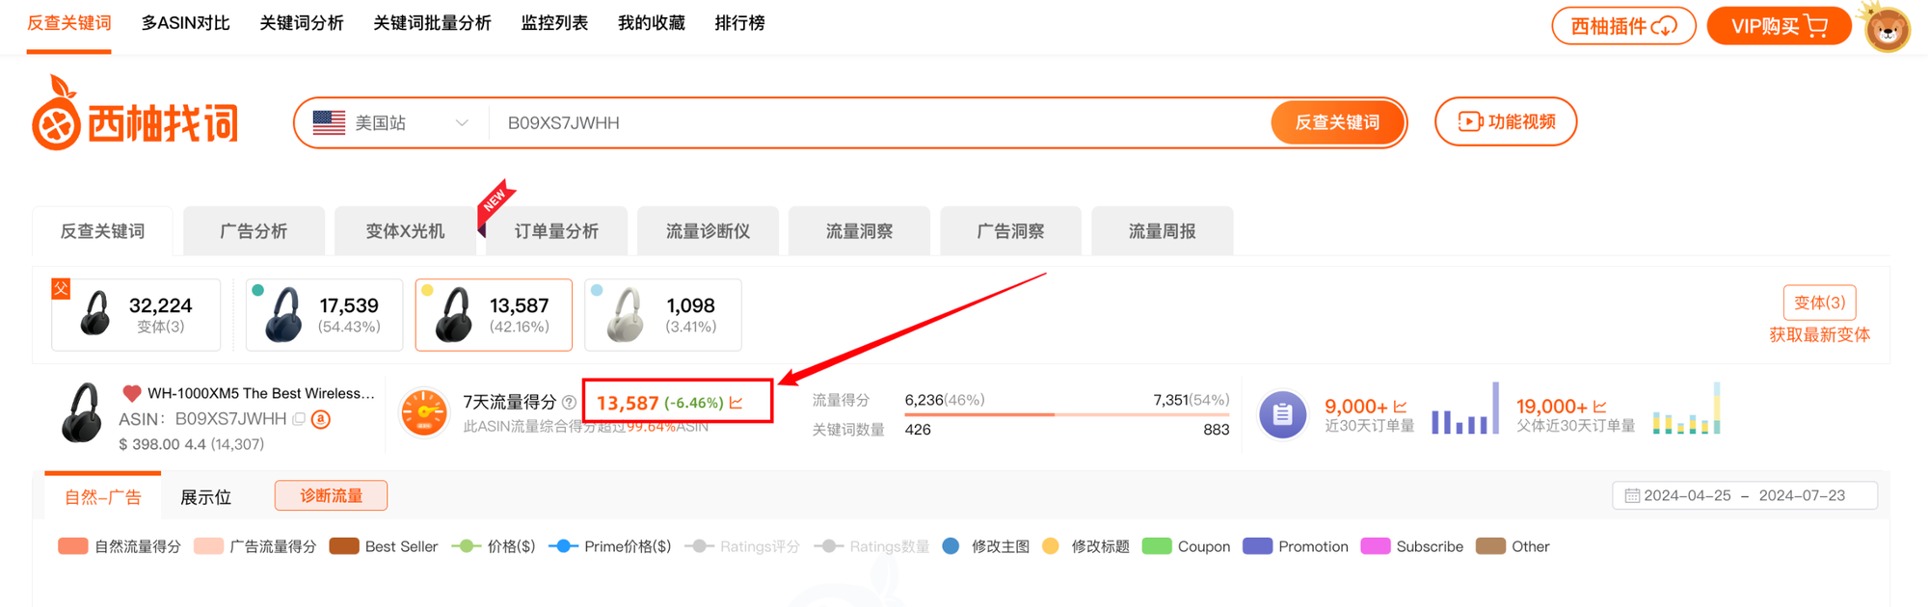The height and width of the screenshot is (607, 1928).
Task: Open the date range picker 2024-04-25 – 2024-07-23
Action: pyautogui.click(x=1745, y=495)
